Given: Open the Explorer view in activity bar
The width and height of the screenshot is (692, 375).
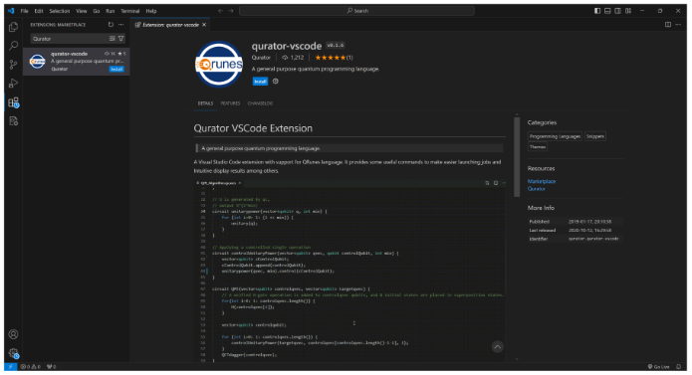Looking at the screenshot, I should click(13, 27).
